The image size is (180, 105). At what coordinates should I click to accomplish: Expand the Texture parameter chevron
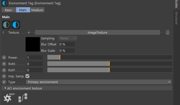[x=3, y=33]
